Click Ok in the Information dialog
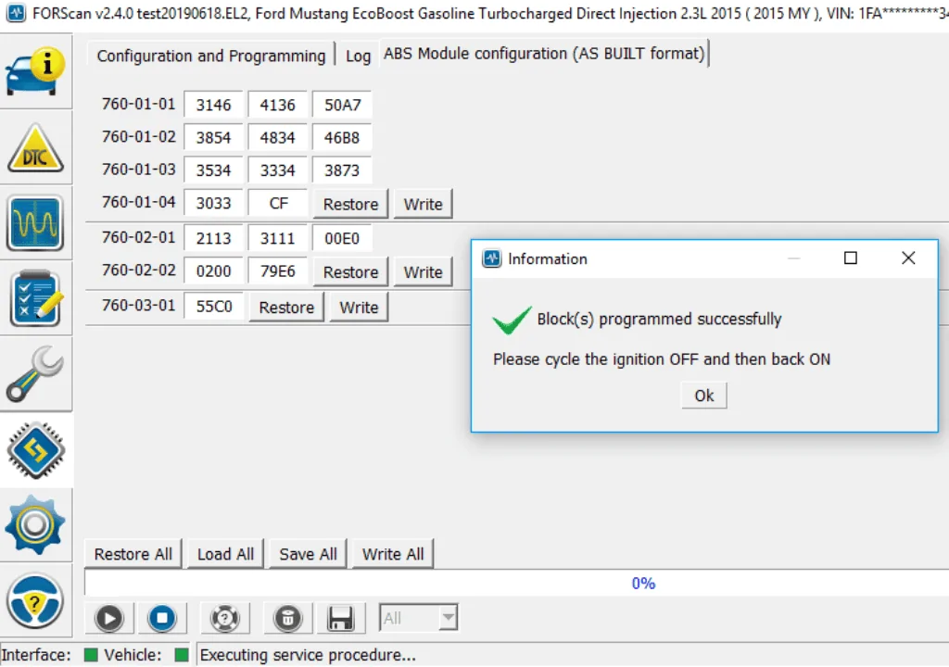Screen dimensions: 949x667 click(704, 396)
